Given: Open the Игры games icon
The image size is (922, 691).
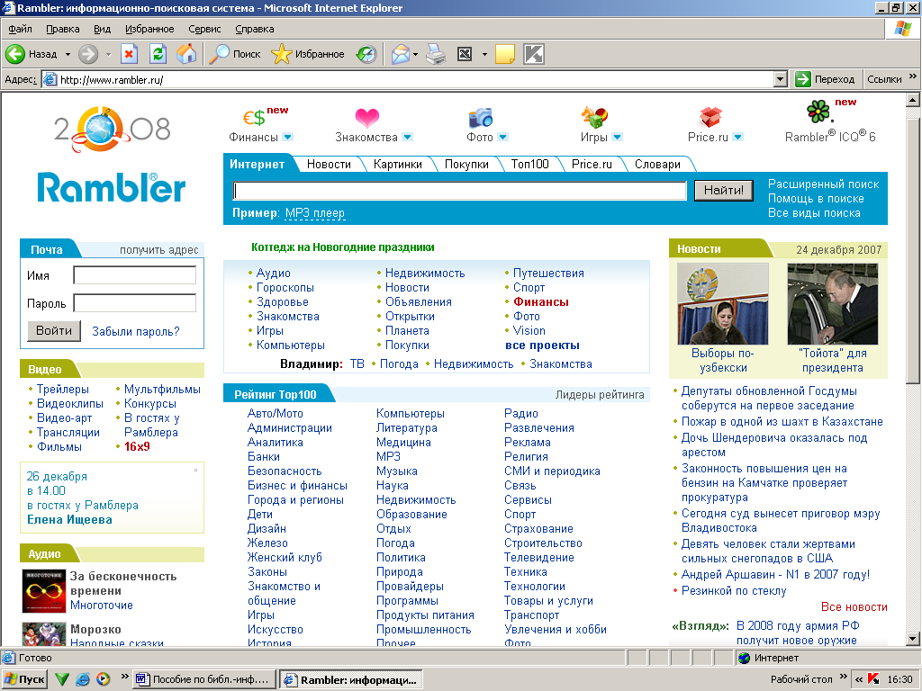Looking at the screenshot, I should 594,117.
